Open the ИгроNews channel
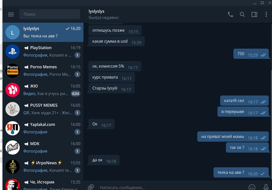Viewport: 272px width, 190px height. tap(43, 167)
